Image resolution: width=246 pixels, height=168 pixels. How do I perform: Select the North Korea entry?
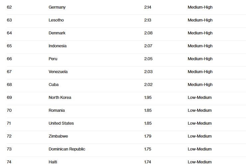(x=60, y=98)
